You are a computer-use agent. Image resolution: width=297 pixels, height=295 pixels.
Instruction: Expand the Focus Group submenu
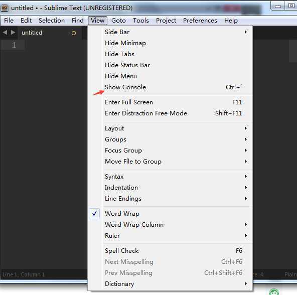click(170, 150)
